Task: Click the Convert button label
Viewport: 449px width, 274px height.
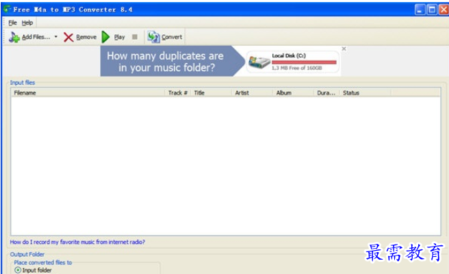Action: coord(172,37)
